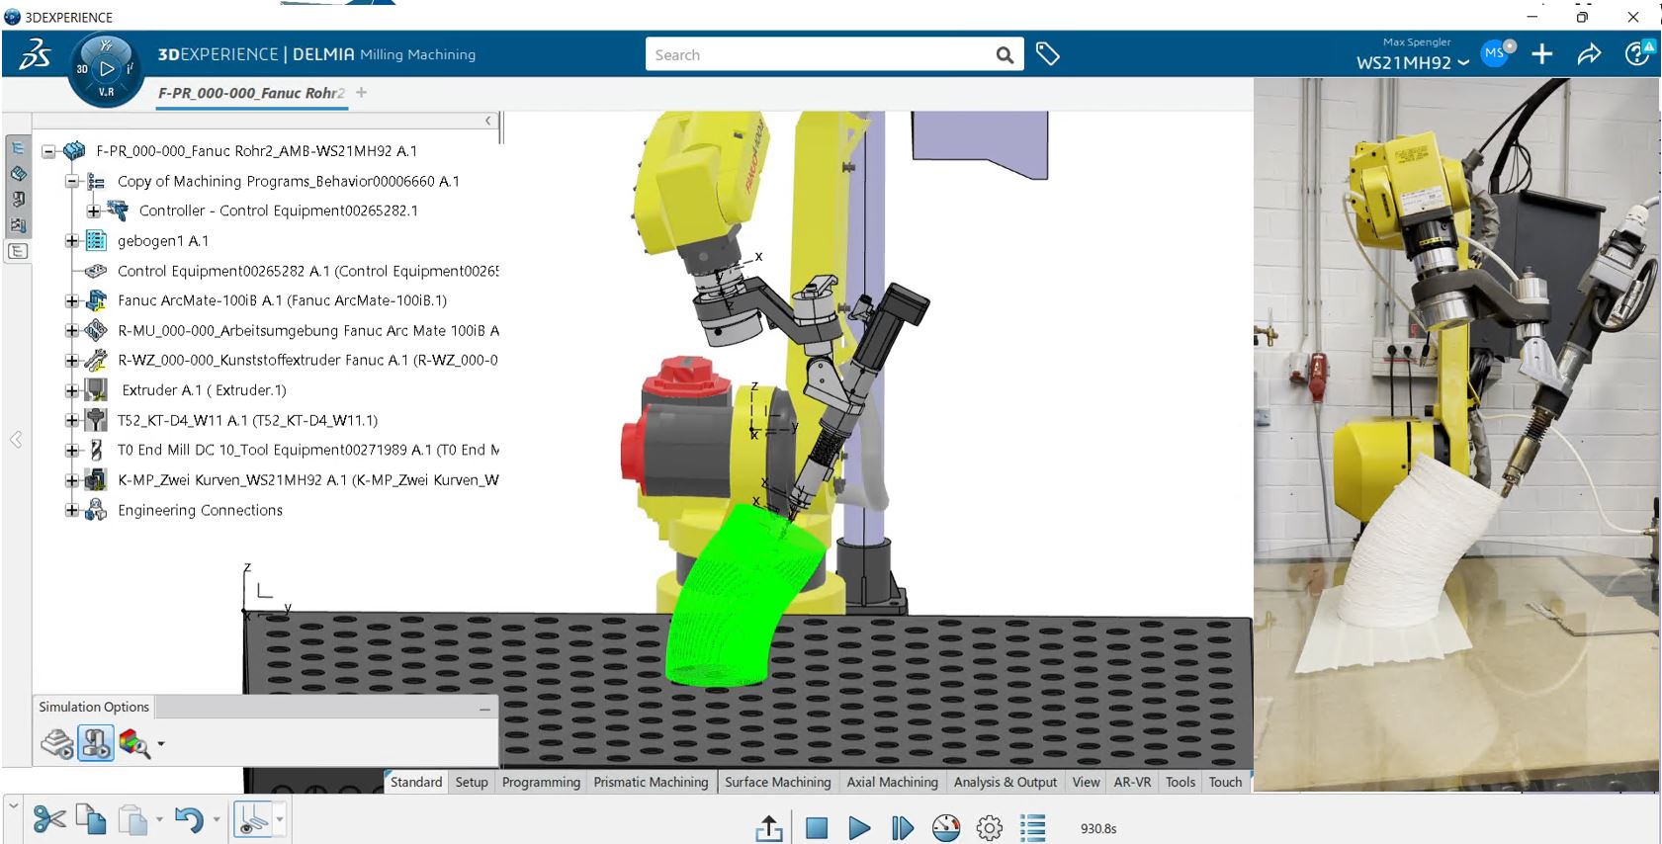Expand the R-MU_000-000_Arbeitsumgebung node
The width and height of the screenshot is (1662, 844).
coord(71,331)
